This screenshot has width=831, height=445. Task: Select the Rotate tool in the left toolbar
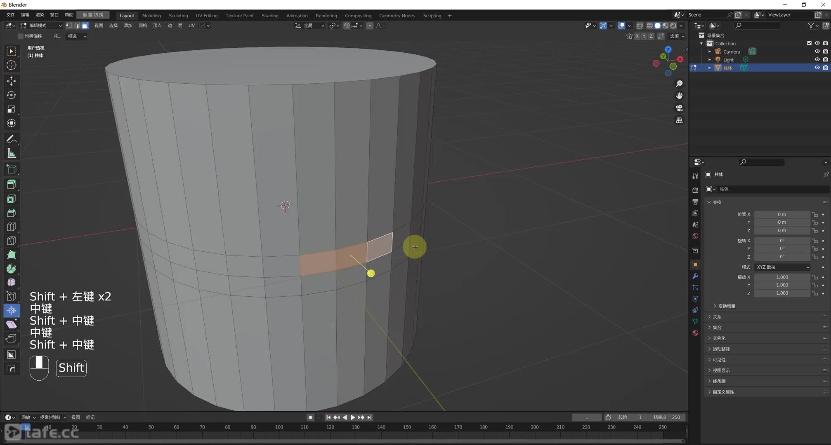(12, 95)
